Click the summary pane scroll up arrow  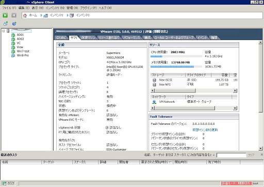coord(260,42)
